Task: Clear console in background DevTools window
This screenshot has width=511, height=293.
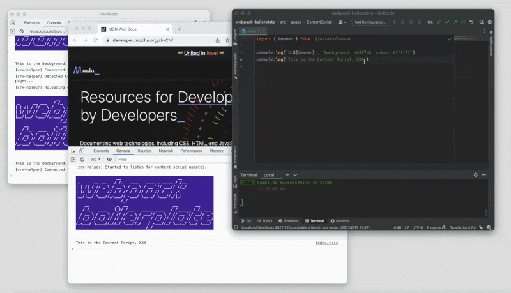Action: tap(22, 31)
